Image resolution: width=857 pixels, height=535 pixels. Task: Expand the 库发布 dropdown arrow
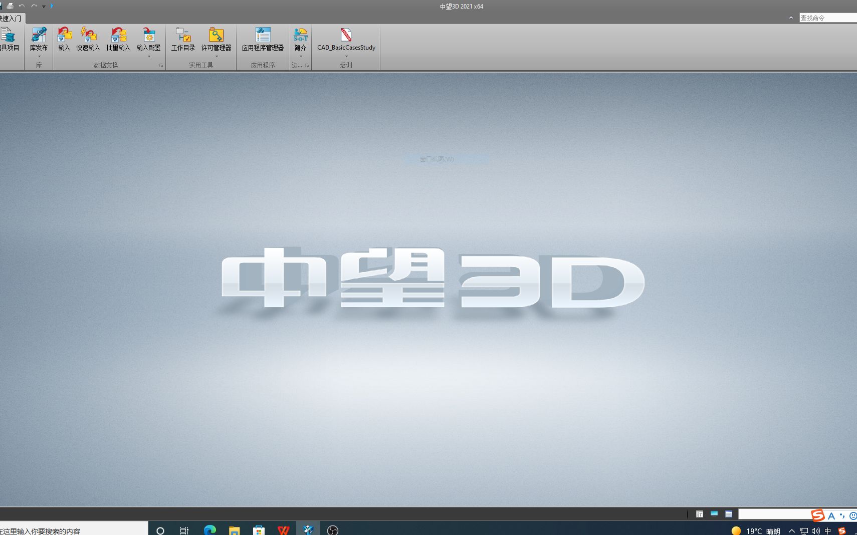coord(39,56)
